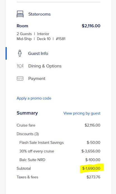Image resolution: width=116 pixels, height=194 pixels.
Task: Click the bed icon beside Staterooms
Action: coord(20,14)
